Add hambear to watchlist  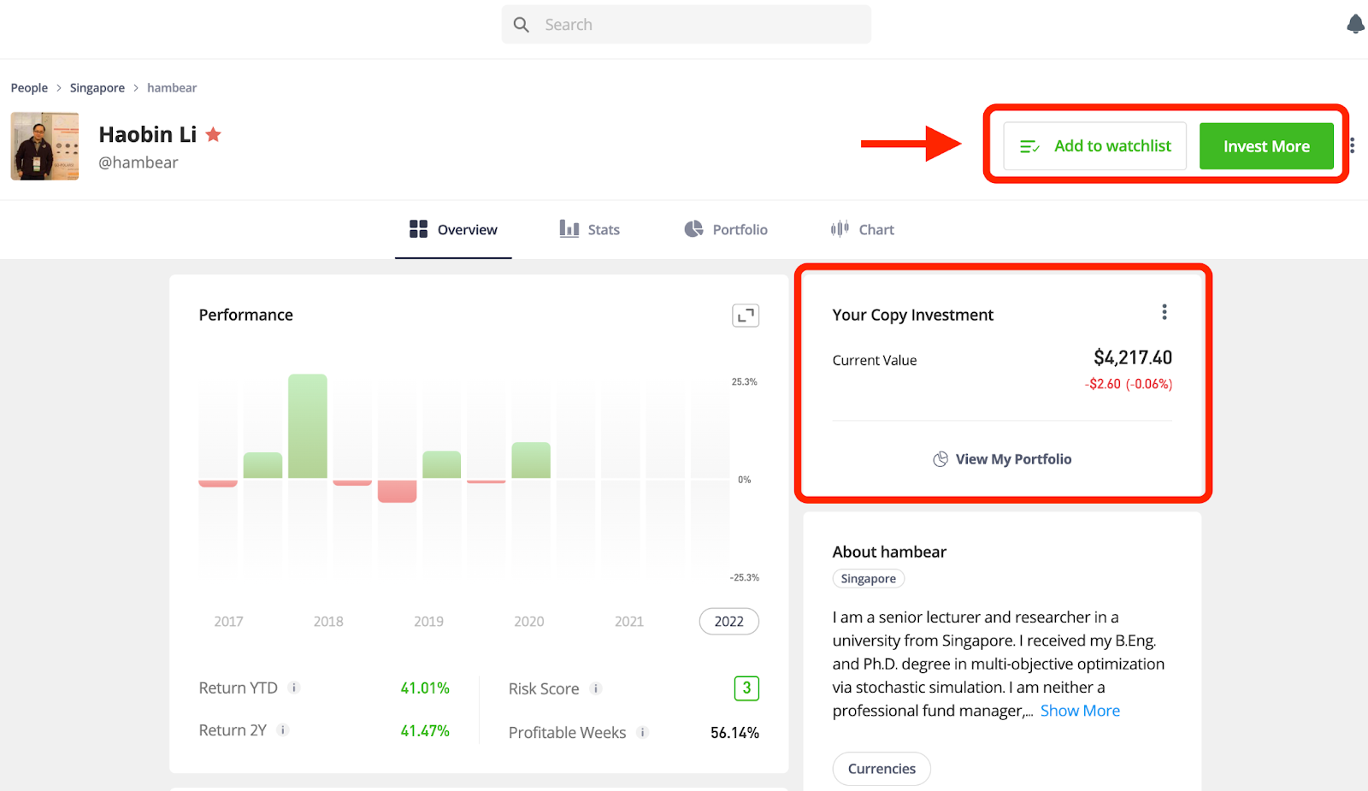click(x=1094, y=146)
